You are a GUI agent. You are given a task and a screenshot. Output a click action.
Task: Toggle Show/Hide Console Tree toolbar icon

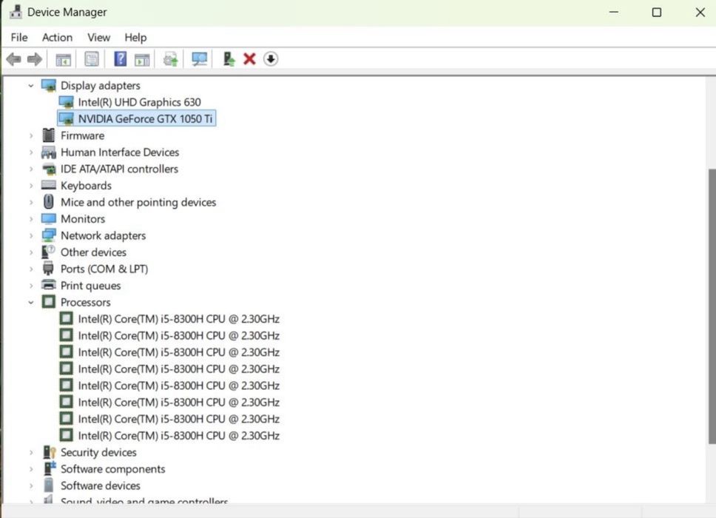63,59
